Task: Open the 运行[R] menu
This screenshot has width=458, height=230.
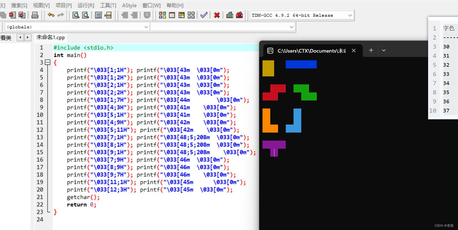Action: (x=86, y=5)
